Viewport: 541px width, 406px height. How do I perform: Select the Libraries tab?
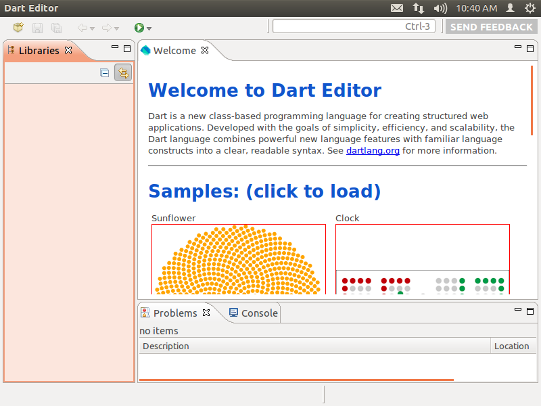(39, 50)
